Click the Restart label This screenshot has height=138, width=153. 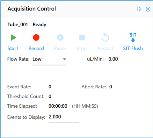(x=105, y=48)
